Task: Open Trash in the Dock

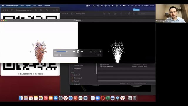Action: point(135,98)
